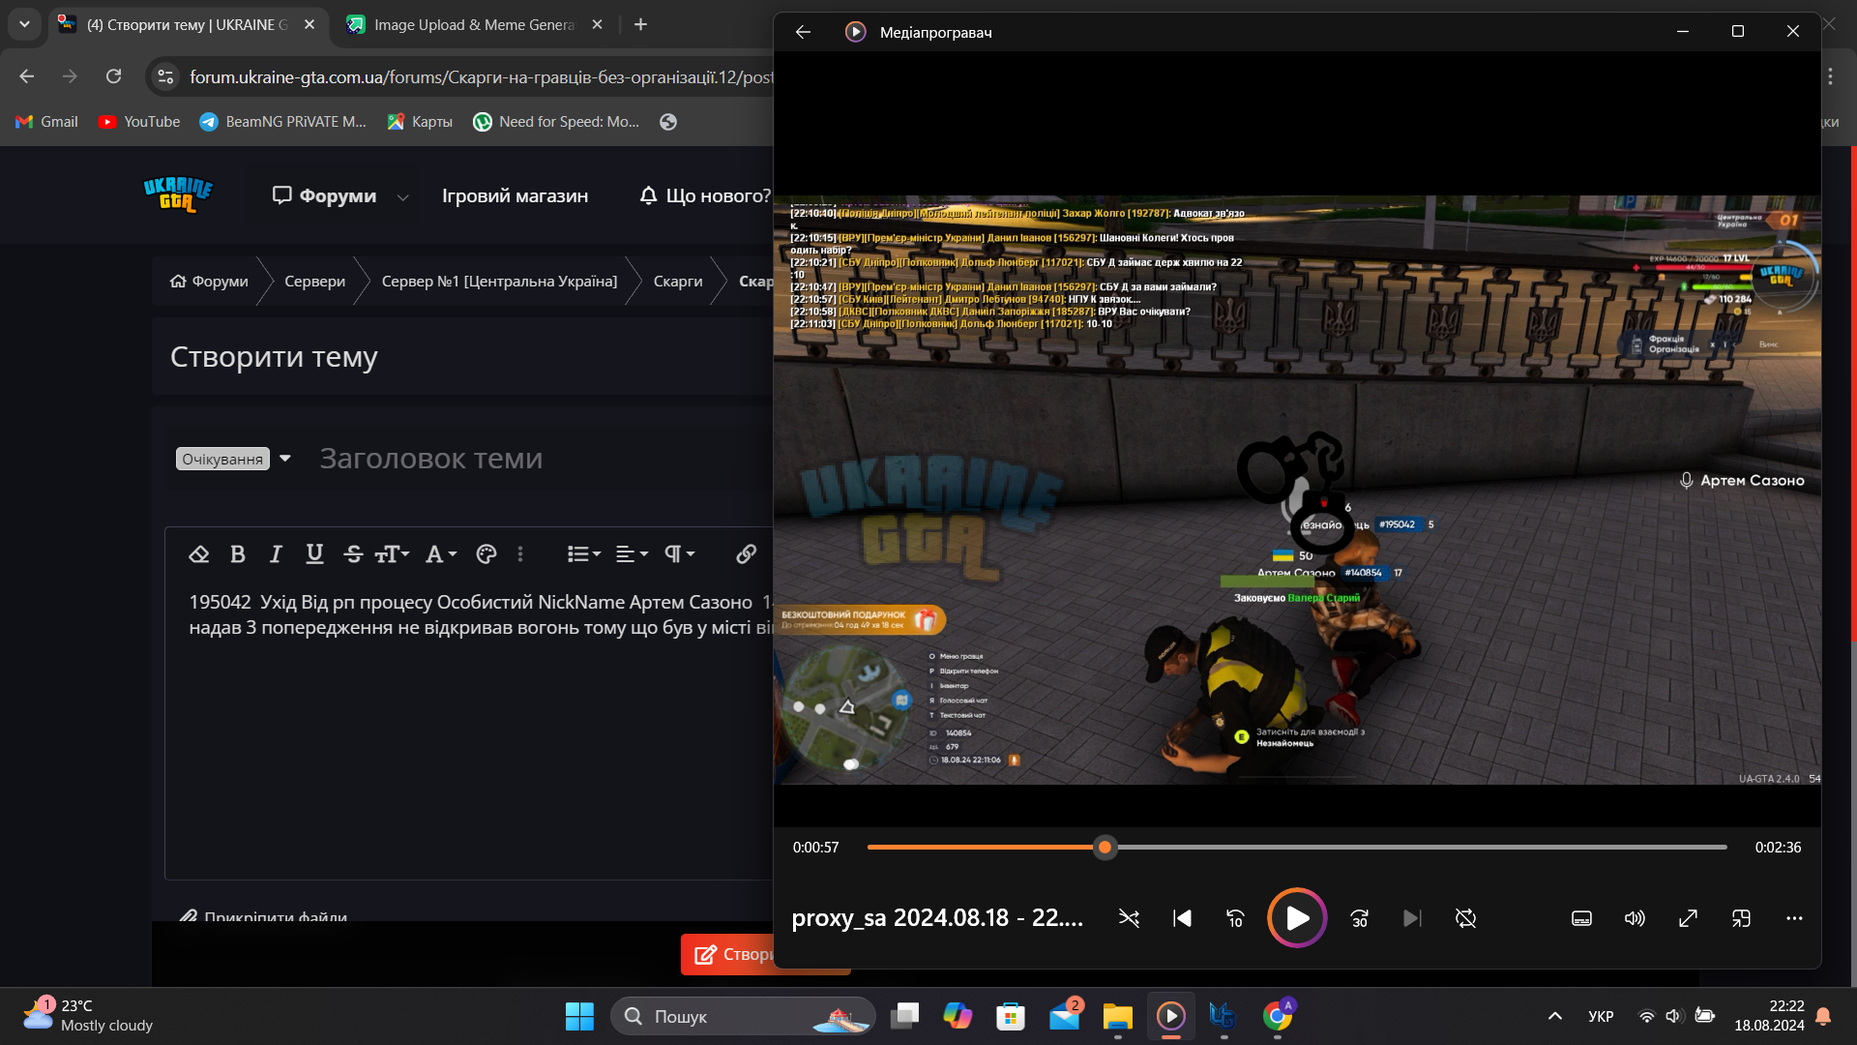Click the taskbar Пошук search box
Screen dimensions: 1857x1045
[x=743, y=1016]
